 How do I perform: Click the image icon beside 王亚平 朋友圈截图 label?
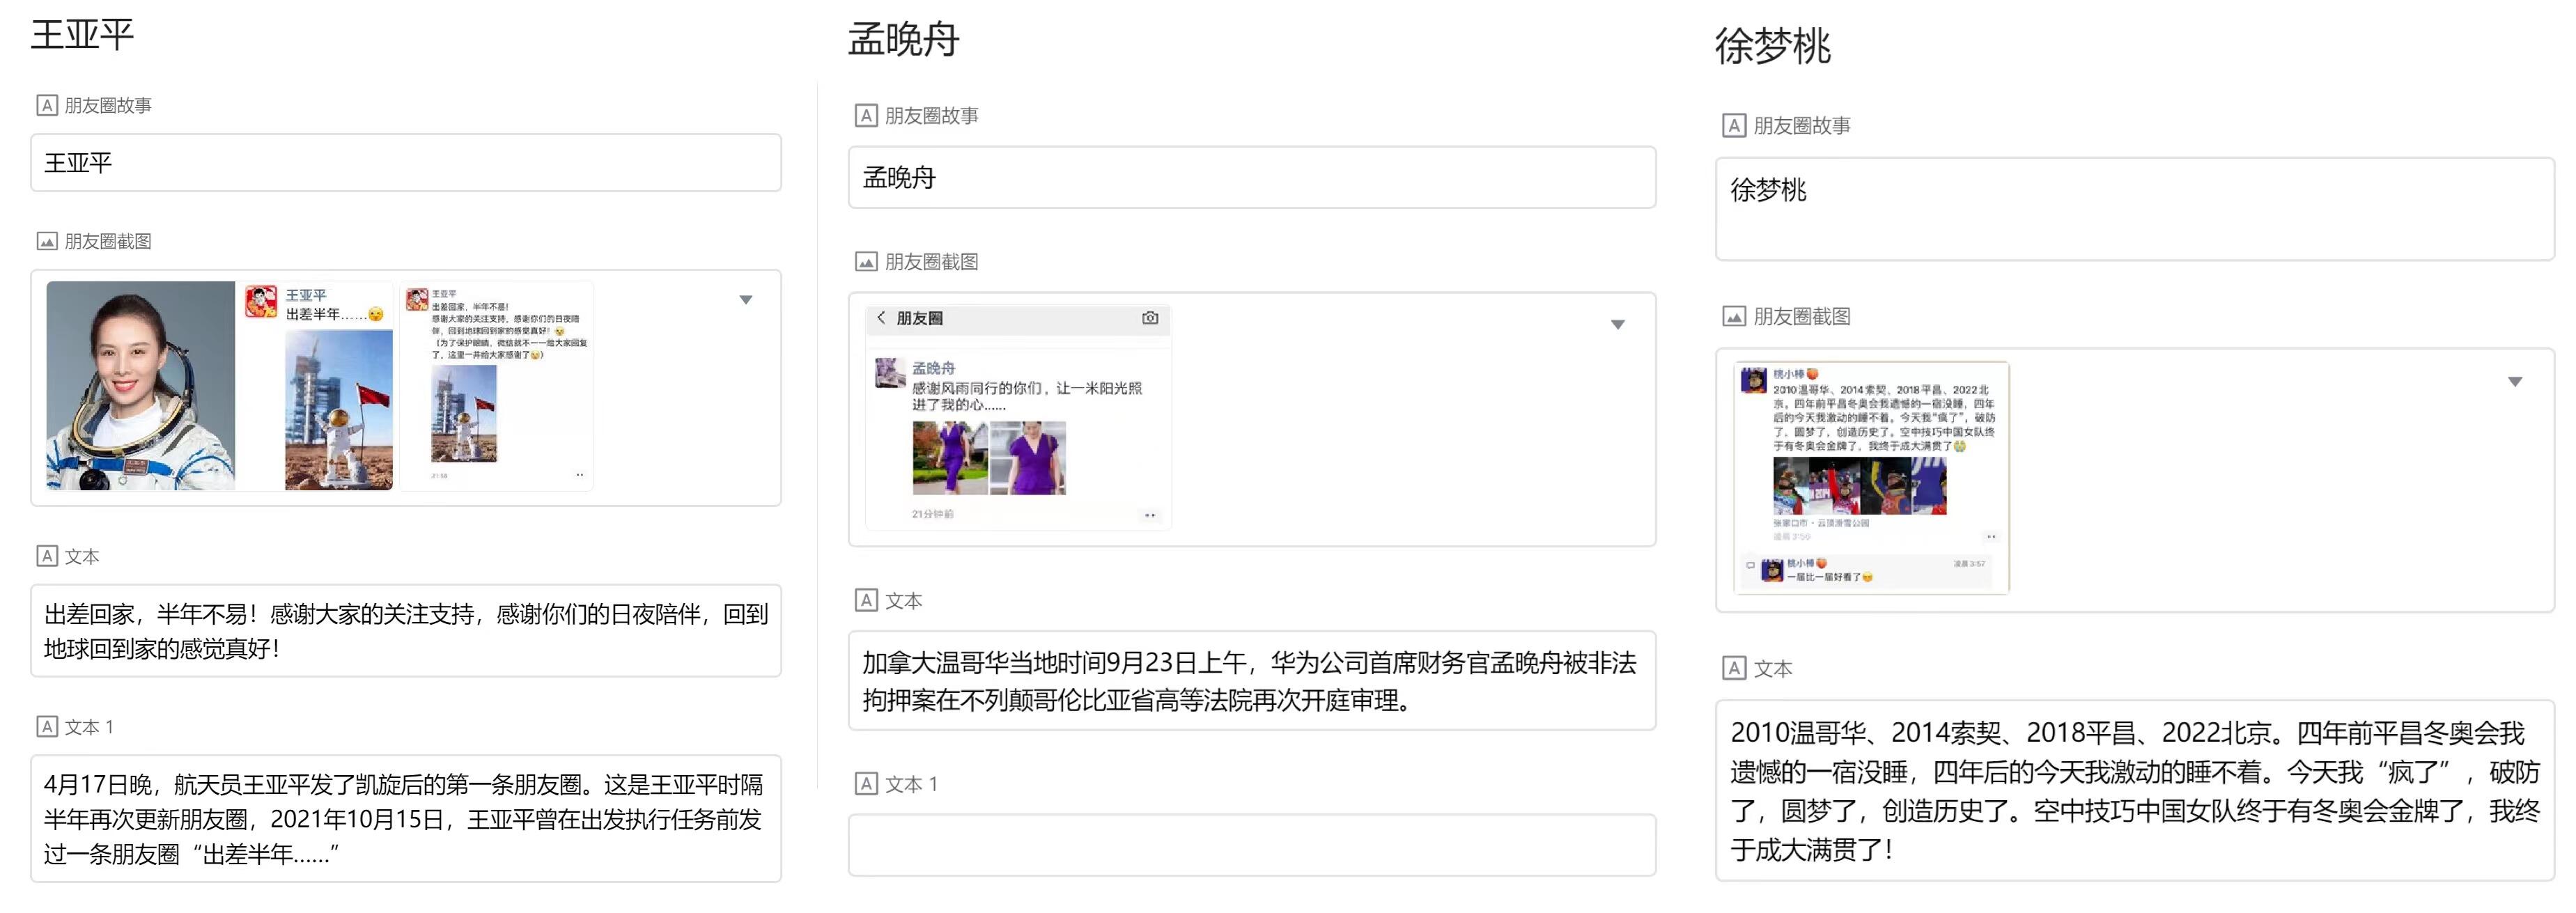point(46,241)
